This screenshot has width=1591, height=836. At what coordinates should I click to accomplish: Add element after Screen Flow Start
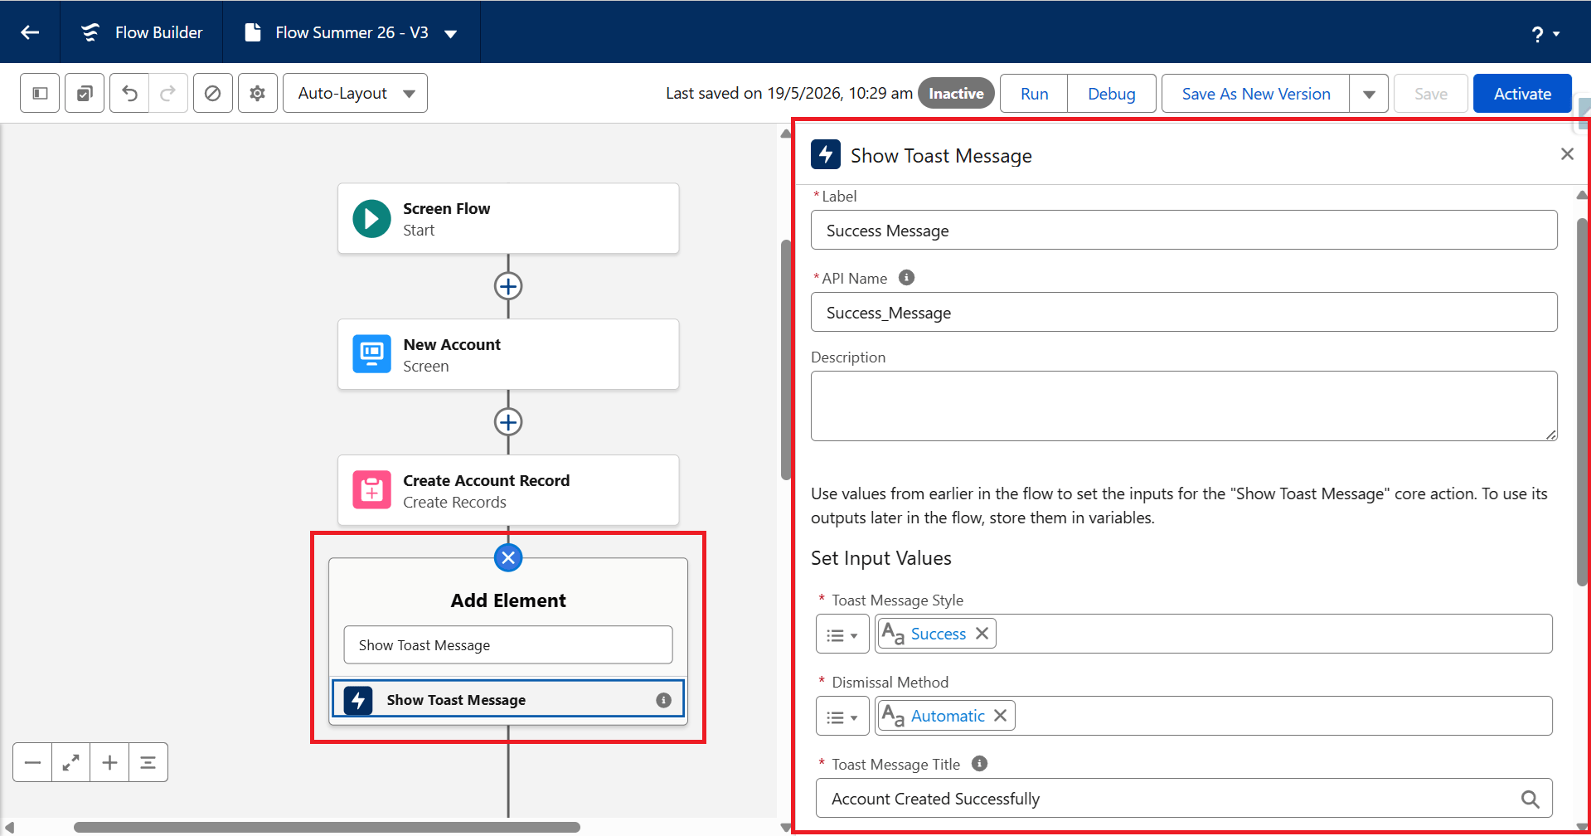point(508,286)
